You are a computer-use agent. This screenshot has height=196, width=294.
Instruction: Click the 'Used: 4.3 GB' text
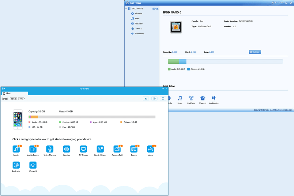[x=66, y=111]
